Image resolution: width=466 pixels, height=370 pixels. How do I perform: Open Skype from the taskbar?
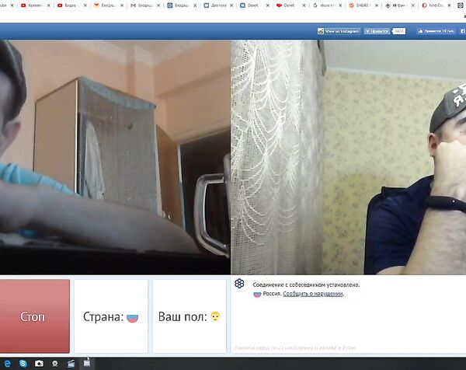click(23, 363)
